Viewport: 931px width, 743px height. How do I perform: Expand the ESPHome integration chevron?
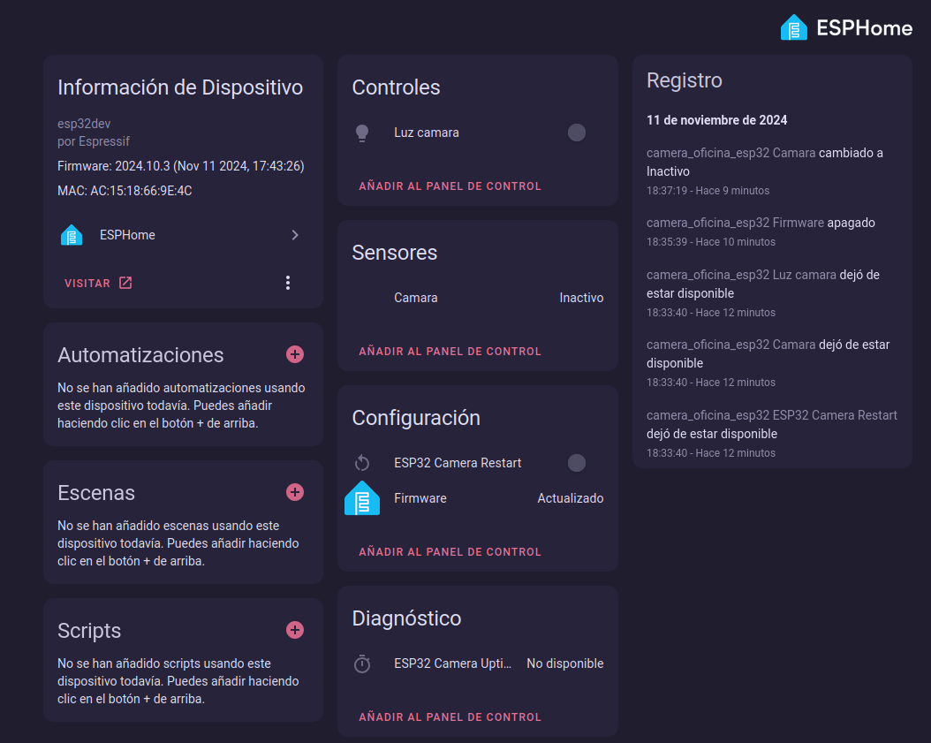(x=295, y=235)
